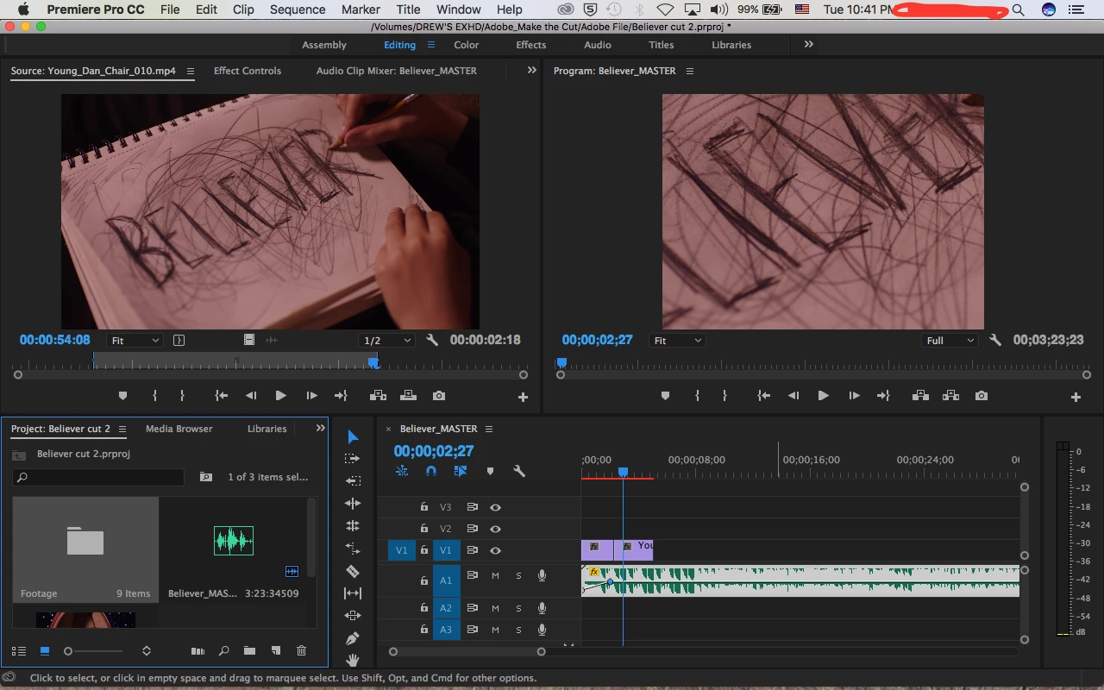
Task: Select the Slip tool
Action: pyautogui.click(x=353, y=593)
